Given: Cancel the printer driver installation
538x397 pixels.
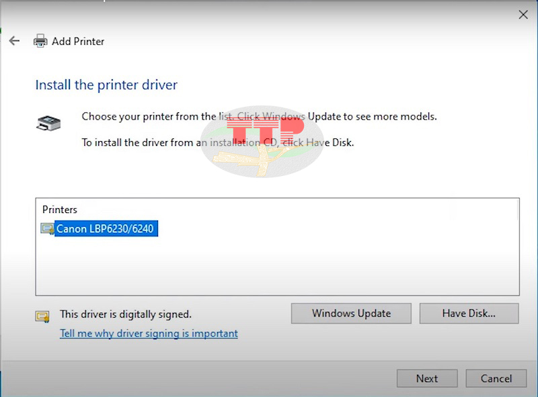Looking at the screenshot, I should point(496,378).
